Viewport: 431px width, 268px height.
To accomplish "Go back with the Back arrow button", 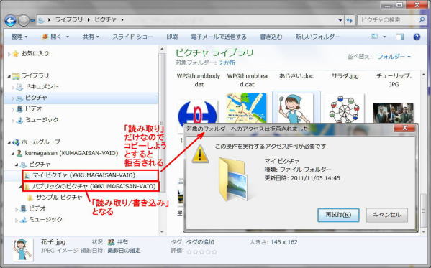I will tap(10, 20).
